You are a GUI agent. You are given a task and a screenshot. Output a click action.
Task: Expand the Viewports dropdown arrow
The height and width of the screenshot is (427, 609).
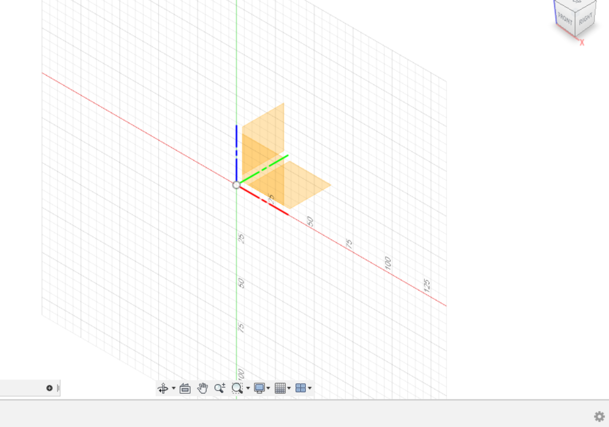[x=310, y=388]
